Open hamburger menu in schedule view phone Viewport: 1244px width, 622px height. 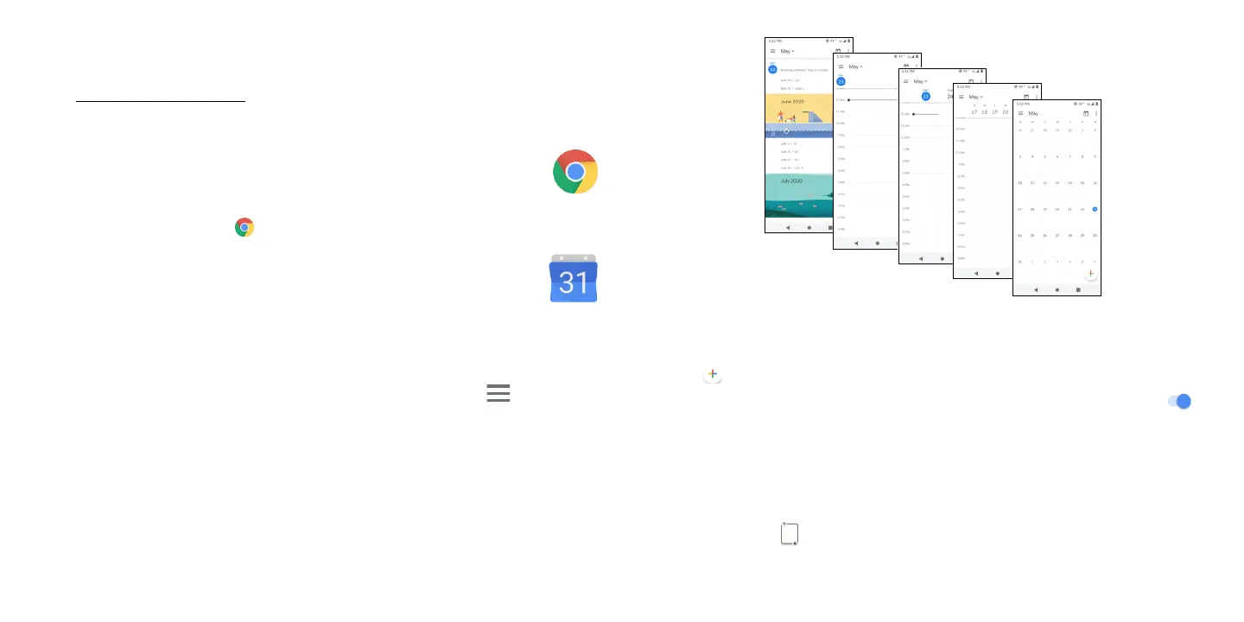point(773,51)
